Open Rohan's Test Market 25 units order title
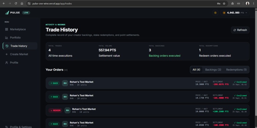The height and width of the screenshot is (128, 257). 81,82
